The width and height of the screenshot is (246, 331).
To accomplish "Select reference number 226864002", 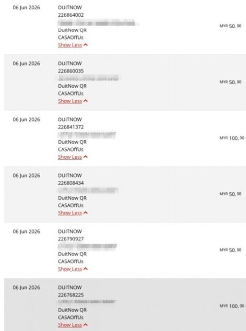I will point(71,15).
